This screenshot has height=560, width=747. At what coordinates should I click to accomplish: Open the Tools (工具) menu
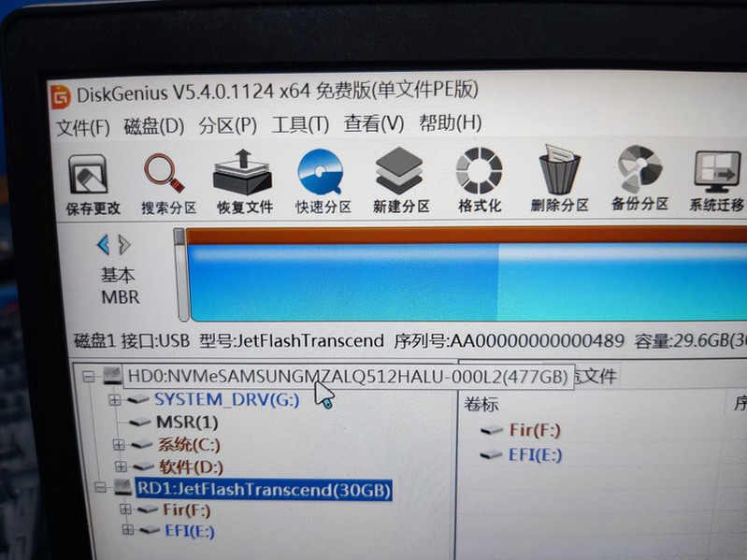pyautogui.click(x=299, y=124)
